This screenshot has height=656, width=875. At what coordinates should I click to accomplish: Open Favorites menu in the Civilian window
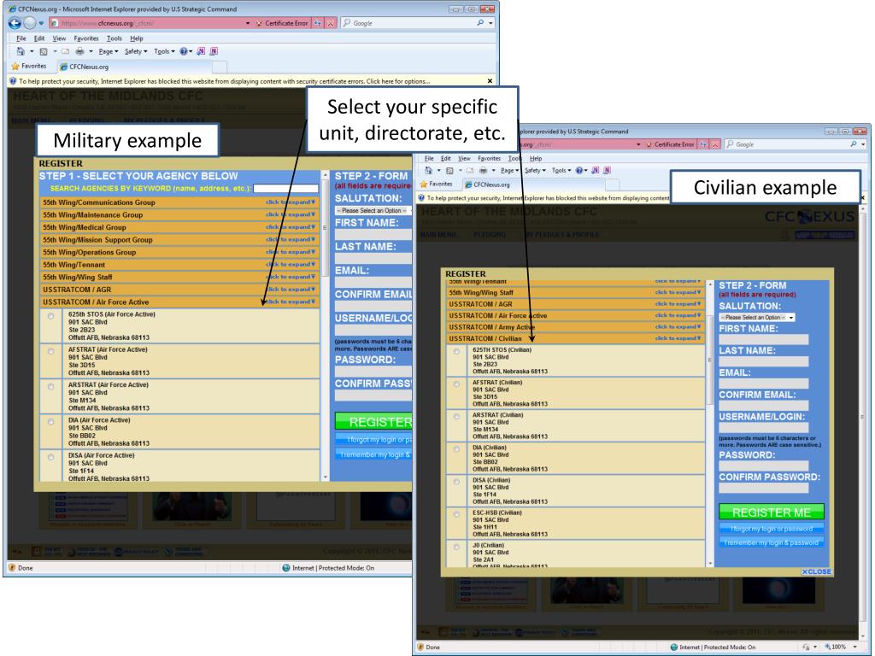(x=489, y=158)
